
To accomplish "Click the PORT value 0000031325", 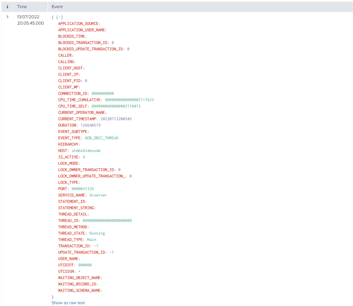I will (x=83, y=189).
